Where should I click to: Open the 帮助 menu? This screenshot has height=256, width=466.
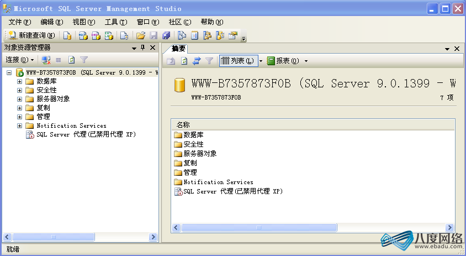coord(212,22)
